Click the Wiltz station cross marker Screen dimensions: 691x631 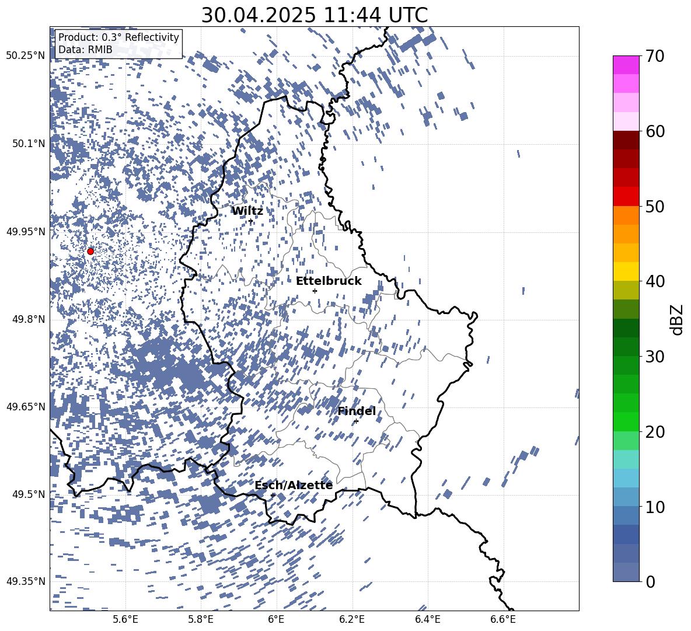click(x=251, y=221)
